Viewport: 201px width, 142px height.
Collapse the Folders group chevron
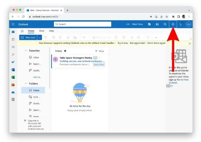pyautogui.click(x=26, y=83)
